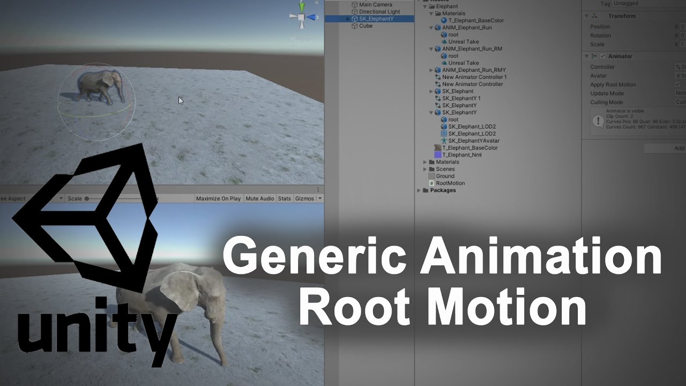Screen dimensions: 686x386
Task: Click the green Y axis on scene gizmo
Action: (301, 6)
